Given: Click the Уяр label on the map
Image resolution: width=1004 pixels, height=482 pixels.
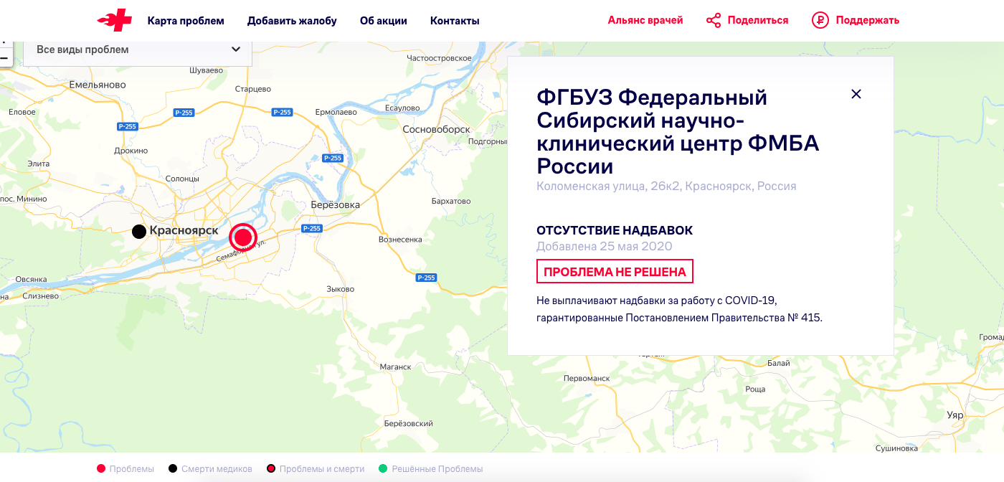Looking at the screenshot, I should pos(955,415).
